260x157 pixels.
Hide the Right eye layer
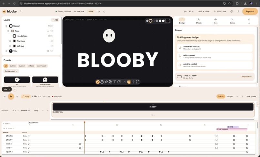click(x=10, y=41)
